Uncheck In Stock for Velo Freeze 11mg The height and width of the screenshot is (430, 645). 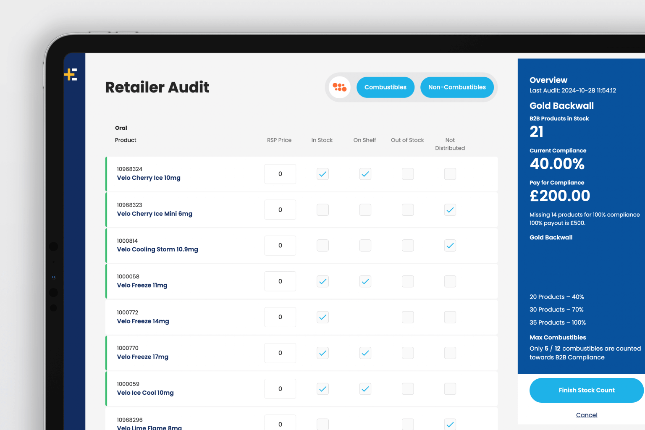click(x=322, y=281)
